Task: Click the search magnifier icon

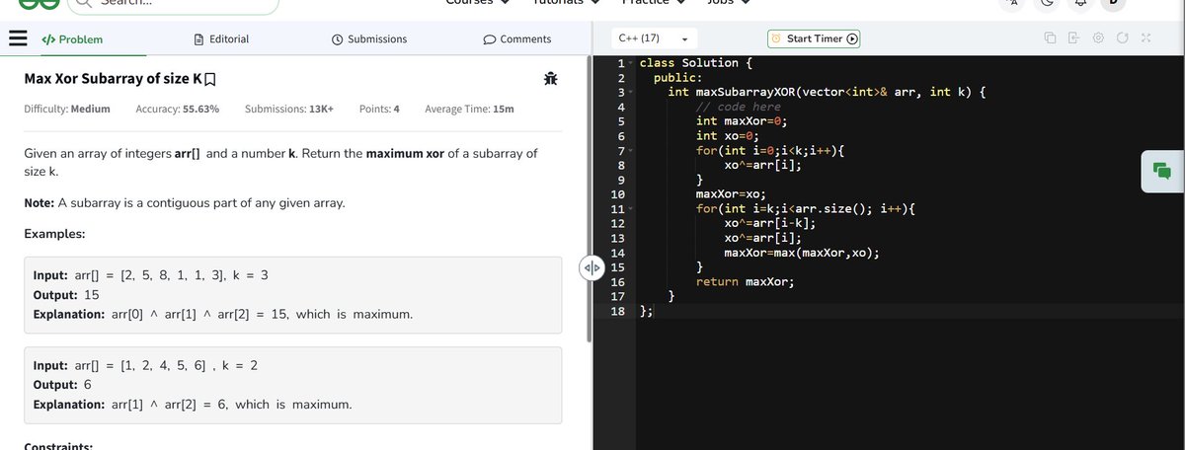Action: tap(85, 3)
